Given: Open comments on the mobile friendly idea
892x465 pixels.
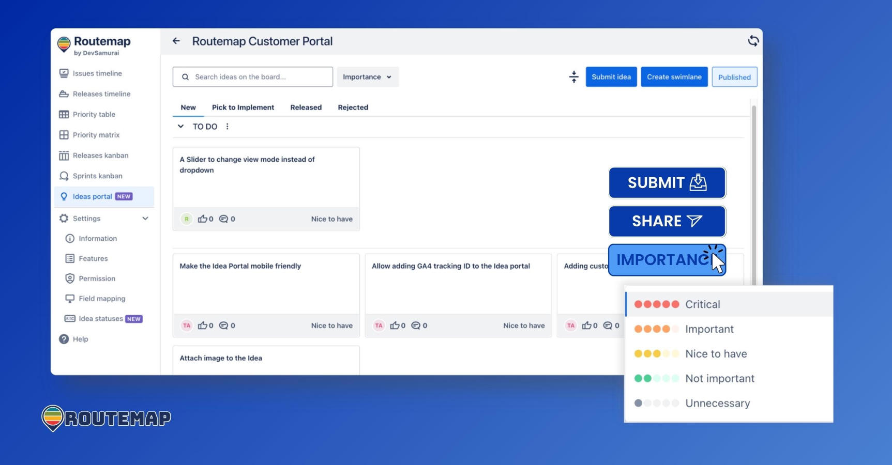Looking at the screenshot, I should (227, 326).
